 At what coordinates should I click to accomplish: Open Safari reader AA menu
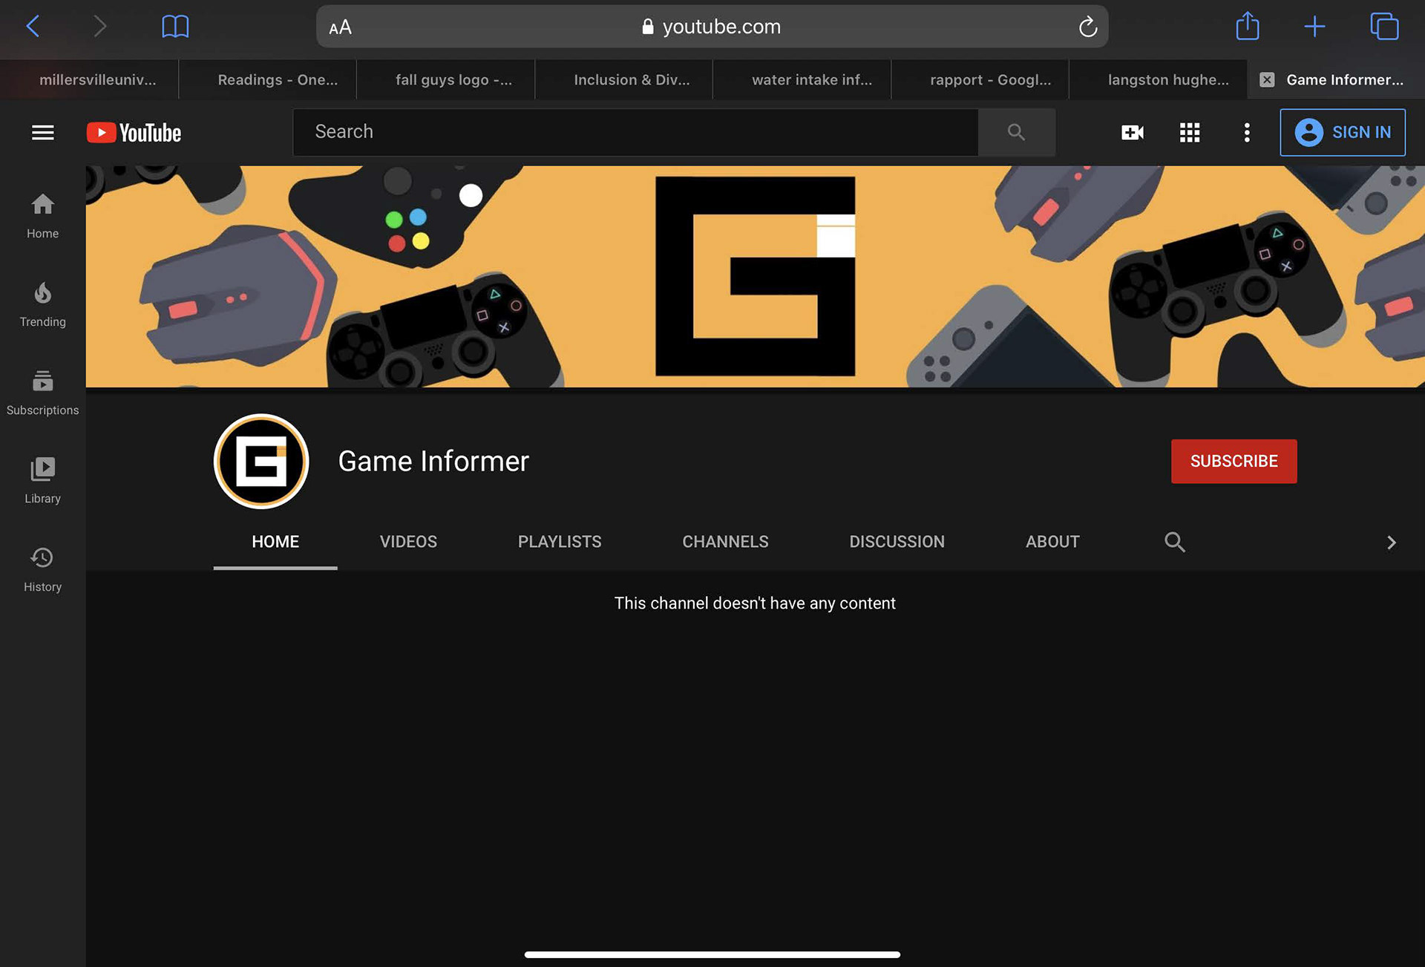click(340, 27)
